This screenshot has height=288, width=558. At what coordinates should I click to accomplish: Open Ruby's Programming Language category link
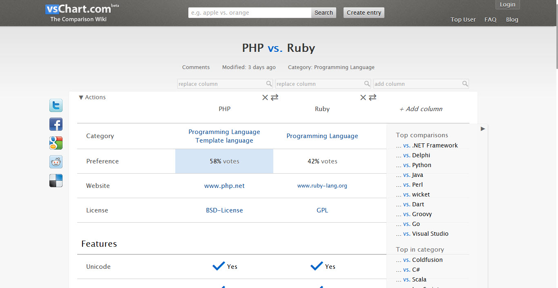coord(322,136)
